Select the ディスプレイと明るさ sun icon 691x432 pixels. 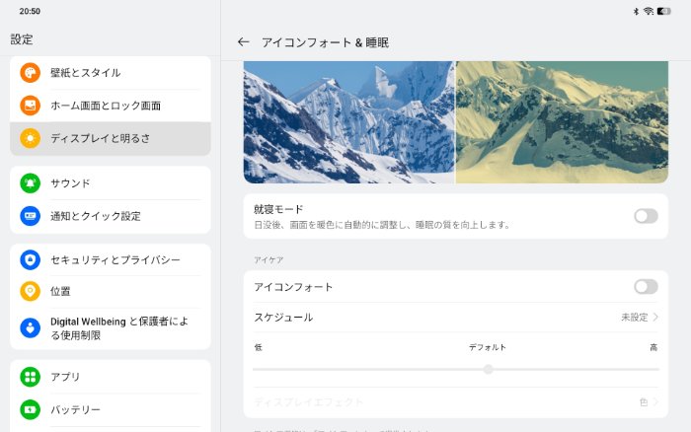[x=30, y=138]
